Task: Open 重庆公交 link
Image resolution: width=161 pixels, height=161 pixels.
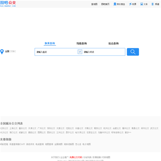Action: pyautogui.click(x=23, y=128)
